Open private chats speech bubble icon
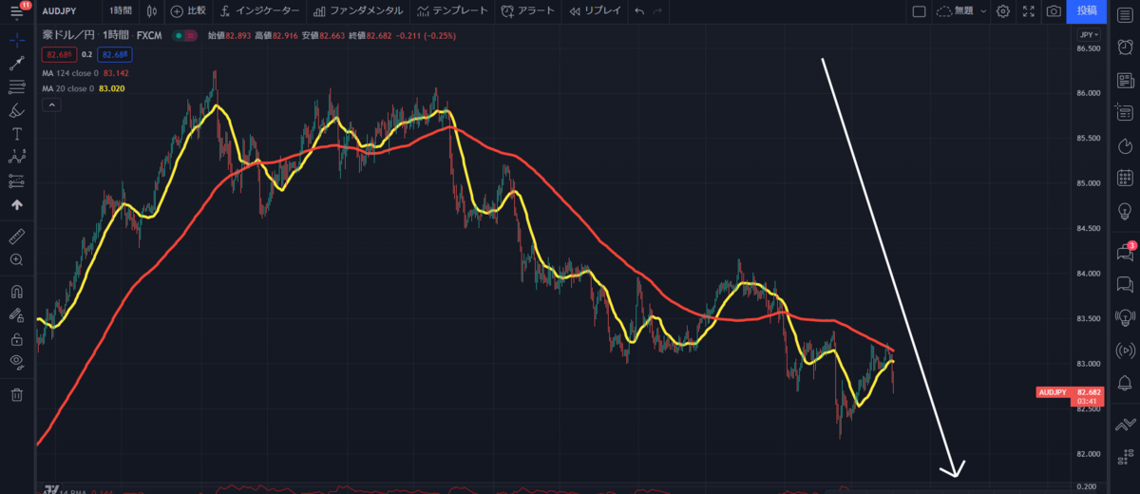 [x=1125, y=284]
